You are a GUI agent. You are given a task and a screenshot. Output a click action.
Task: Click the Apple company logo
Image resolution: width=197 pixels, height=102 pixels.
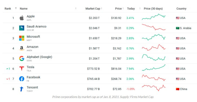coord(22,18)
